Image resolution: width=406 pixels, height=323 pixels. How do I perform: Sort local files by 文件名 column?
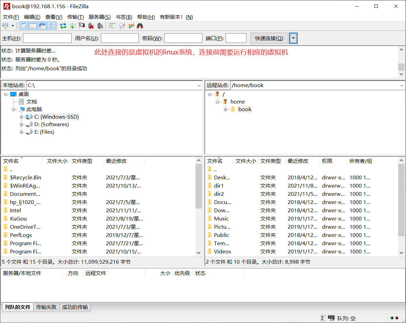tap(22, 161)
